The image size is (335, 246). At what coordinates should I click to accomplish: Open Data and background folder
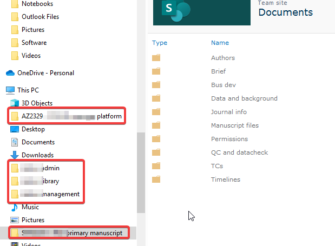(244, 98)
